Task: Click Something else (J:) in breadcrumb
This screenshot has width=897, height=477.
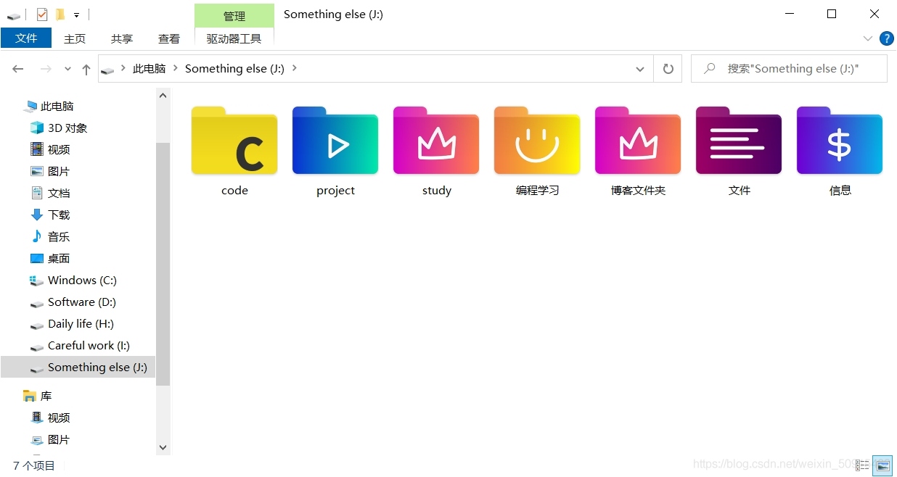Action: (x=234, y=69)
